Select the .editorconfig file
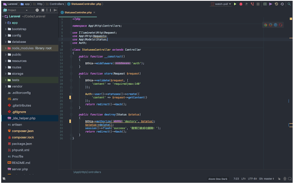The width and height of the screenshot is (293, 184). pos(30,93)
